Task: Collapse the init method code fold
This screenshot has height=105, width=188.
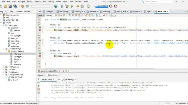Action: (43, 27)
